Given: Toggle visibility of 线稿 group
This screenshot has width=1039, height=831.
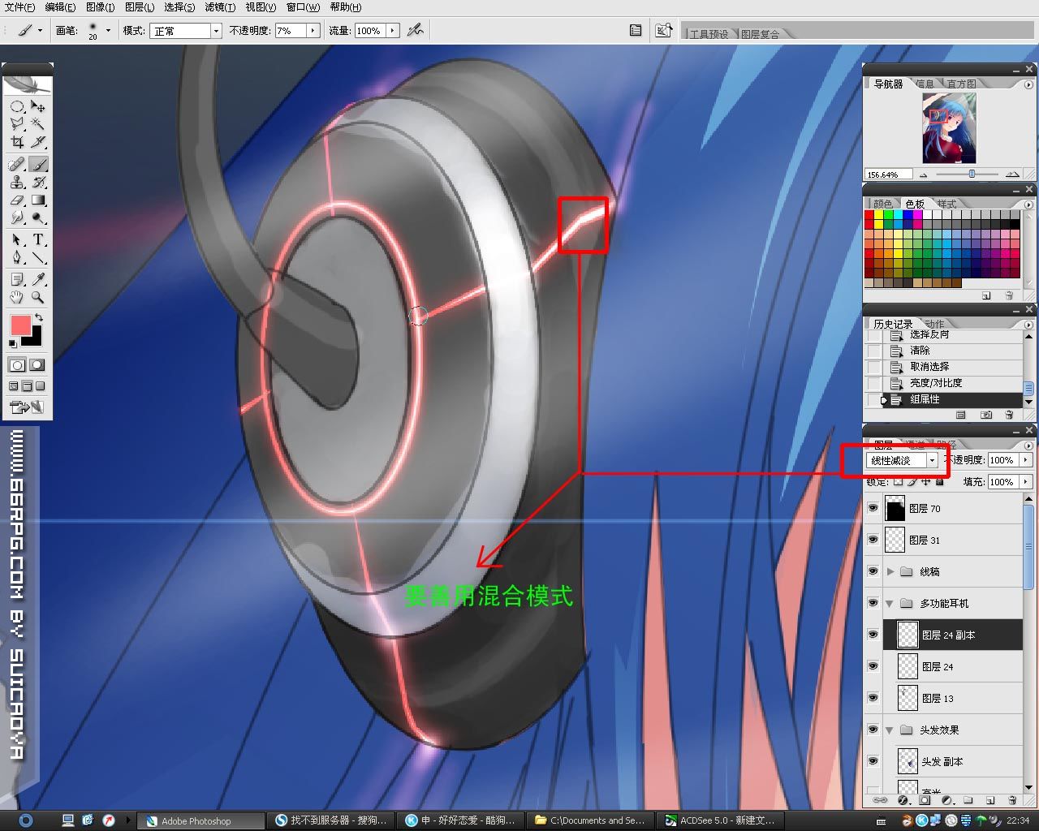Looking at the screenshot, I should 873,571.
